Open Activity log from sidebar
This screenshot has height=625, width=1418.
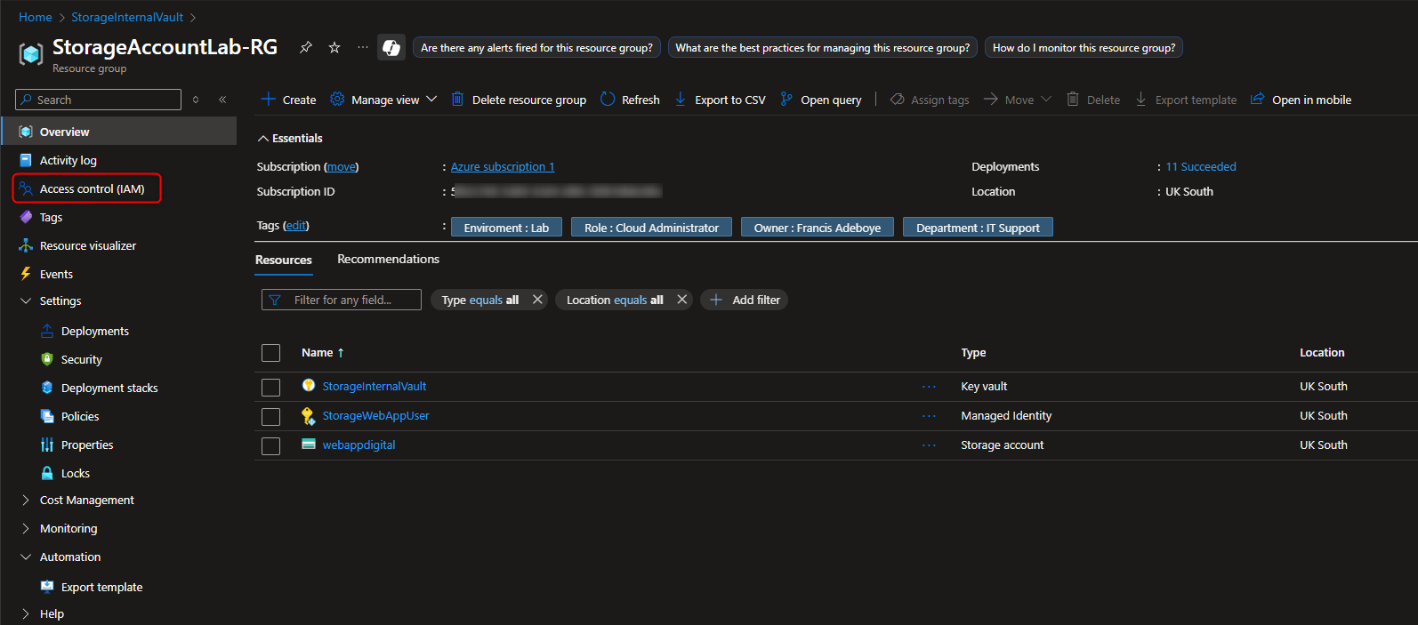[x=68, y=160]
